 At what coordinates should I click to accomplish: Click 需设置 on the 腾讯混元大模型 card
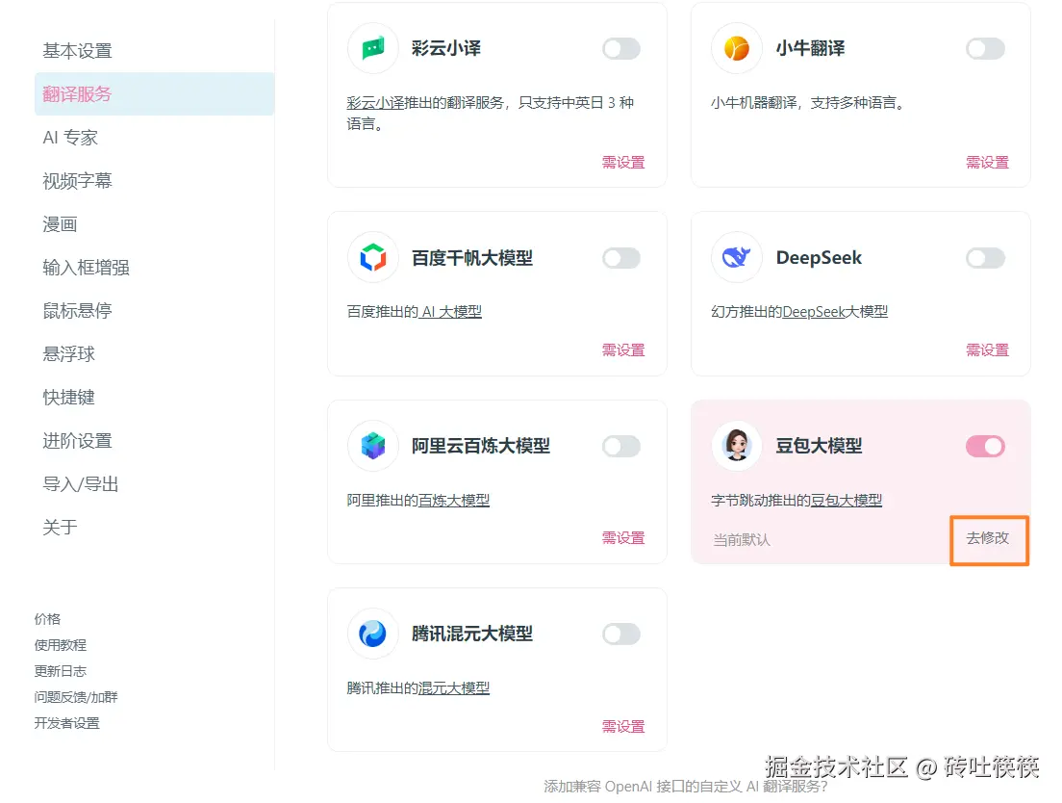click(x=623, y=726)
